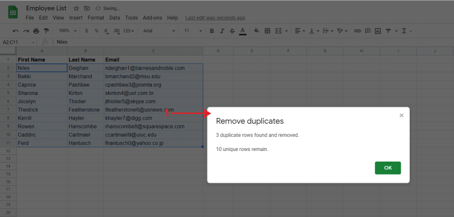The height and width of the screenshot is (217, 454).
Task: Open the fill color bucket
Action: [x=257, y=31]
